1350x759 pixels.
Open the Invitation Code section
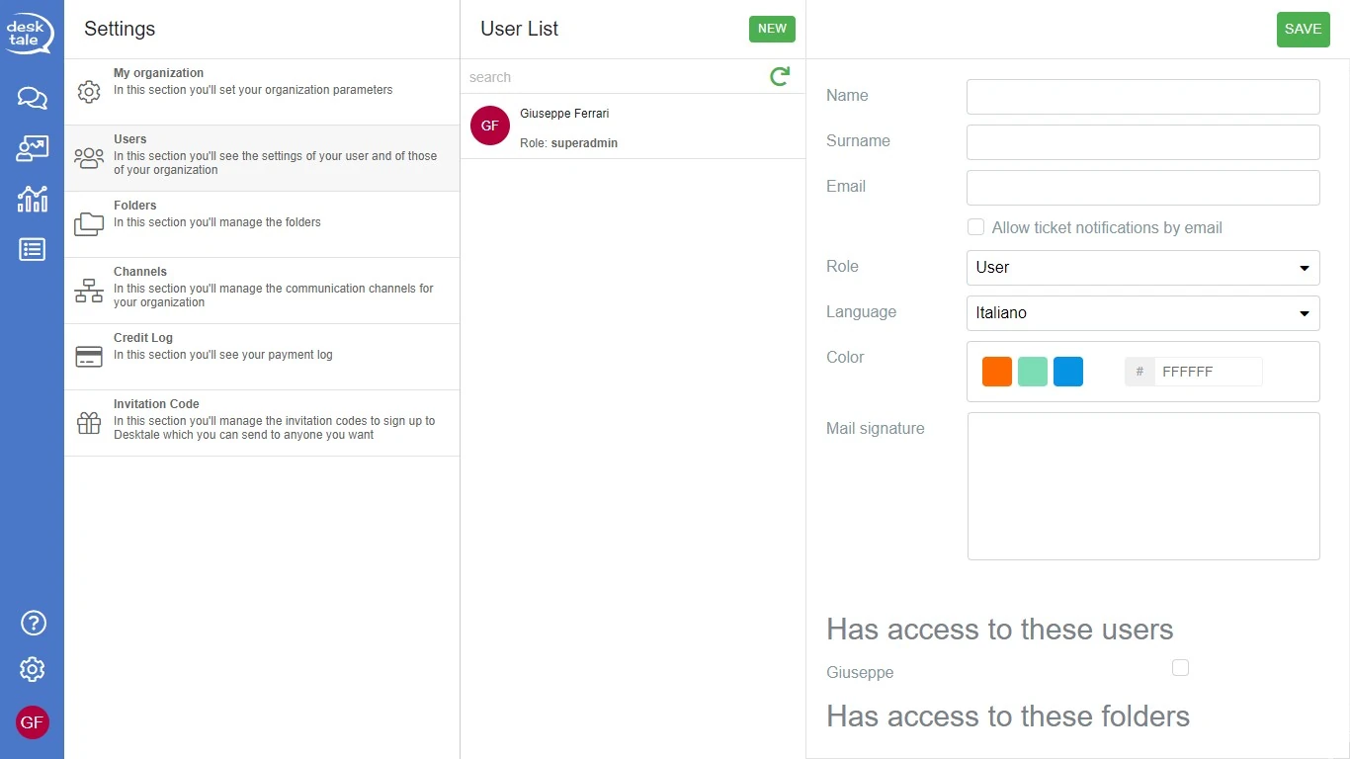(x=262, y=423)
